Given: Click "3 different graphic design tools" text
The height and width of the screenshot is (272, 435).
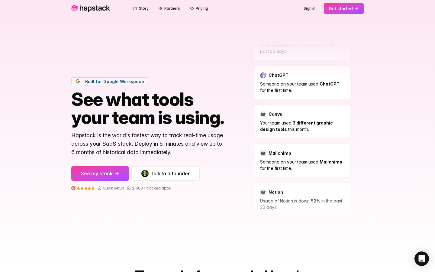Looking at the screenshot, I should 297,126.
